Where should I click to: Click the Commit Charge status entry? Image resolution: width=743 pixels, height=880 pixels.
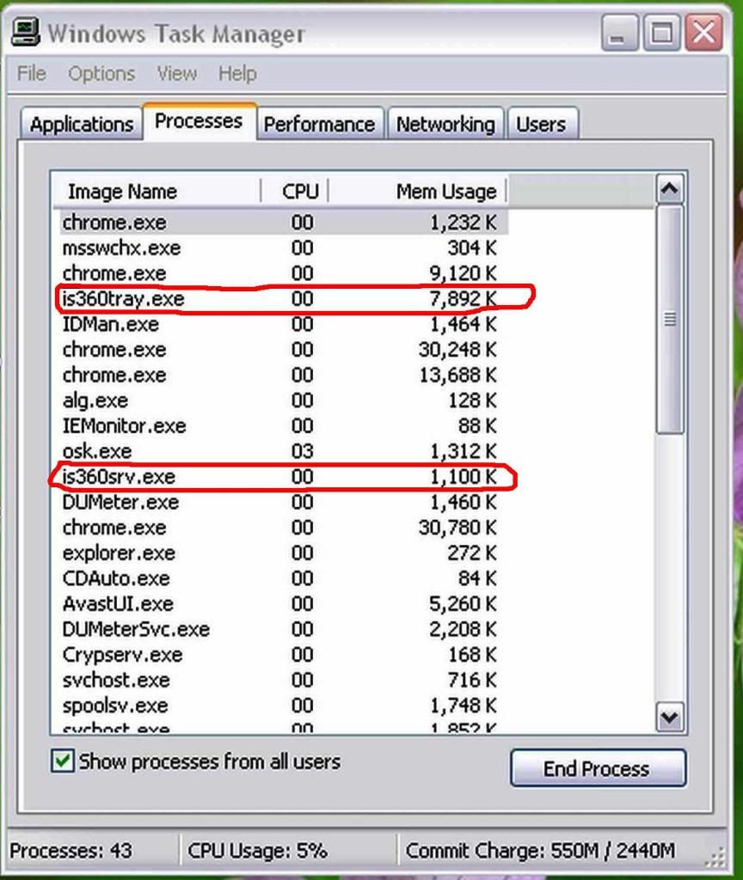click(x=540, y=851)
